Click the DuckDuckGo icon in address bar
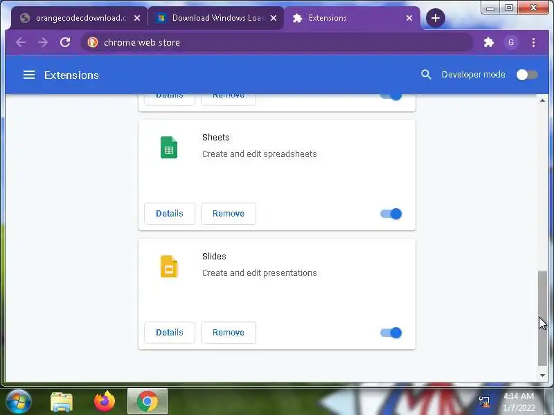The height and width of the screenshot is (415, 554). point(93,42)
